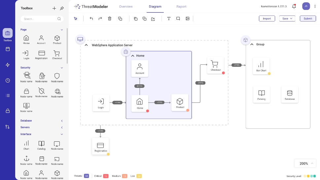
Task: Select the Registration node on canvas
Action: click(x=101, y=146)
